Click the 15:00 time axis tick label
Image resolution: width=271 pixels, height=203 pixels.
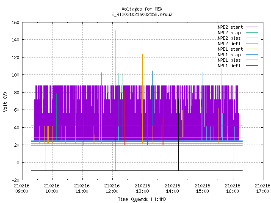coord(202,189)
